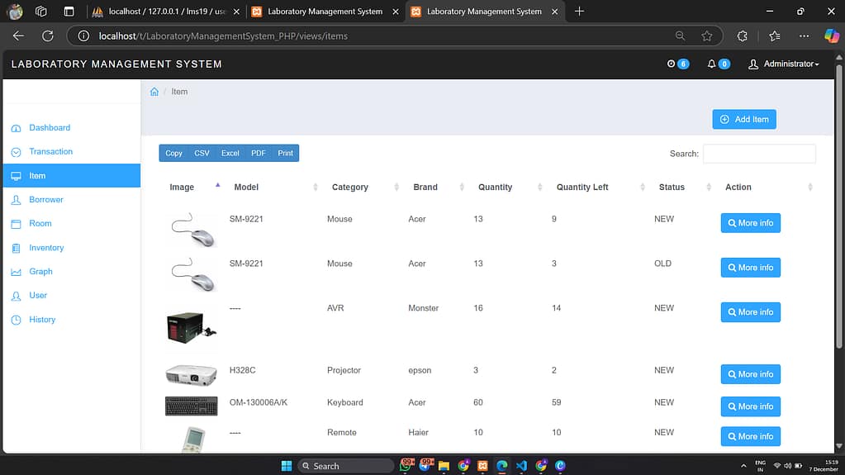
Task: Open the Dashboard sidebar item
Action: coord(50,128)
